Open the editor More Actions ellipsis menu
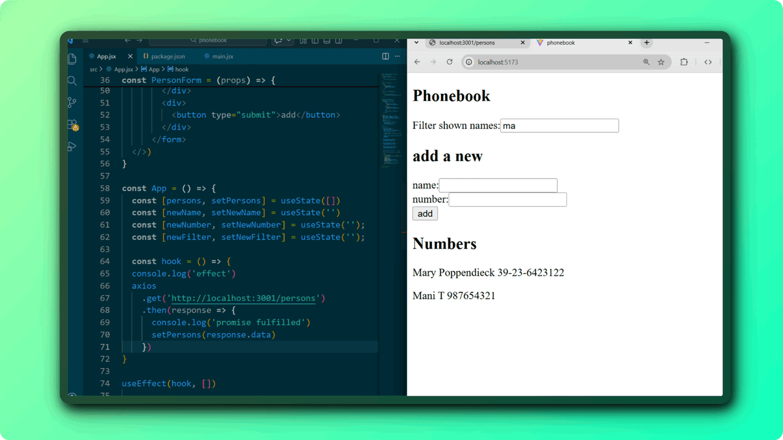Image resolution: width=783 pixels, height=440 pixels. pyautogui.click(x=397, y=56)
